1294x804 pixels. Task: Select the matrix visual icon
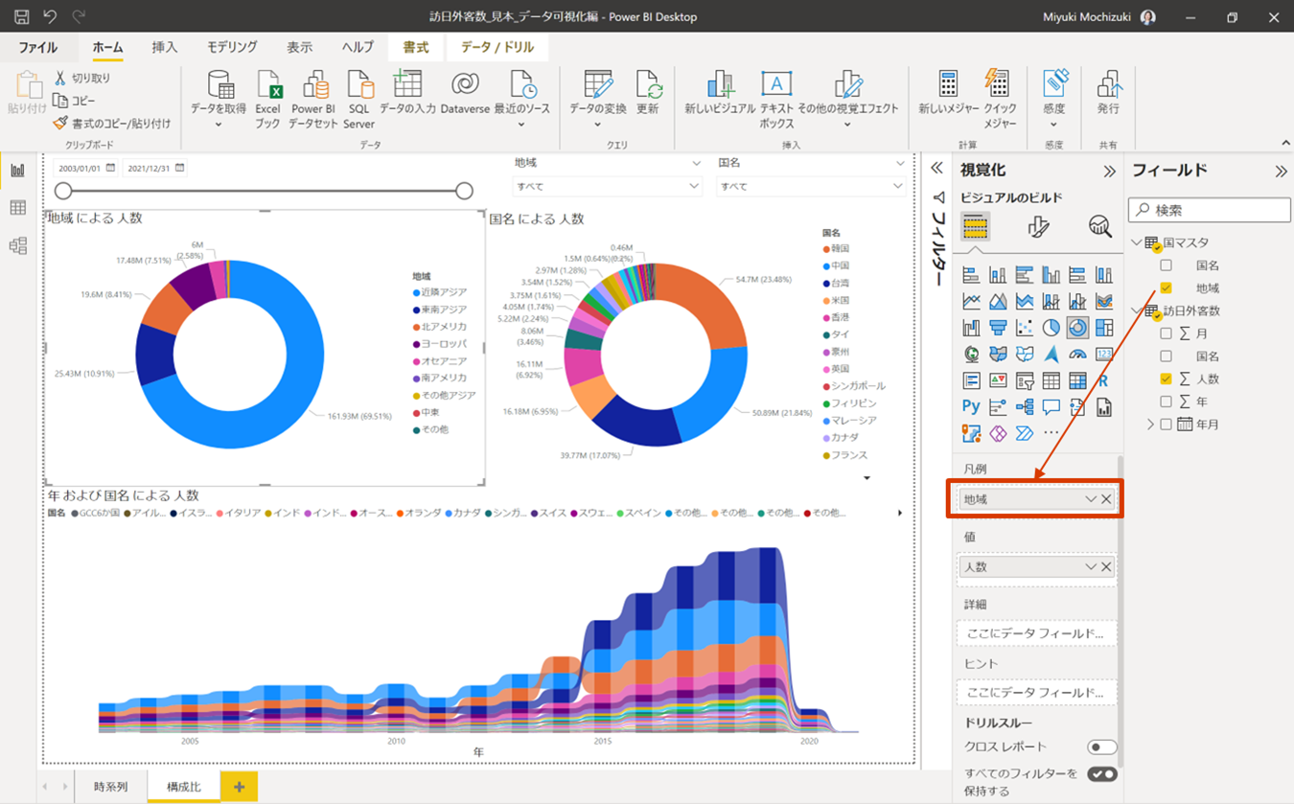click(1077, 380)
